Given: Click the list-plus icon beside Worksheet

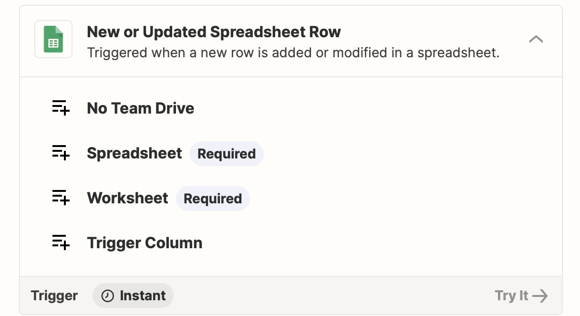Looking at the screenshot, I should pyautogui.click(x=61, y=198).
